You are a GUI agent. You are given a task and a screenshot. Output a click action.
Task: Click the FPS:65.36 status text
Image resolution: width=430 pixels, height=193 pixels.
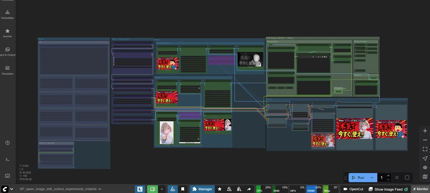pos(25,179)
